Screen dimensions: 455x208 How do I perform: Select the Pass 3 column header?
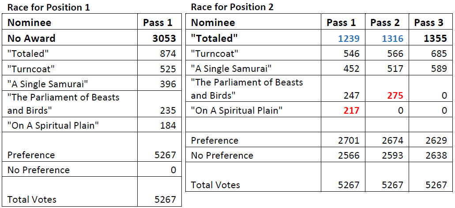coord(429,22)
